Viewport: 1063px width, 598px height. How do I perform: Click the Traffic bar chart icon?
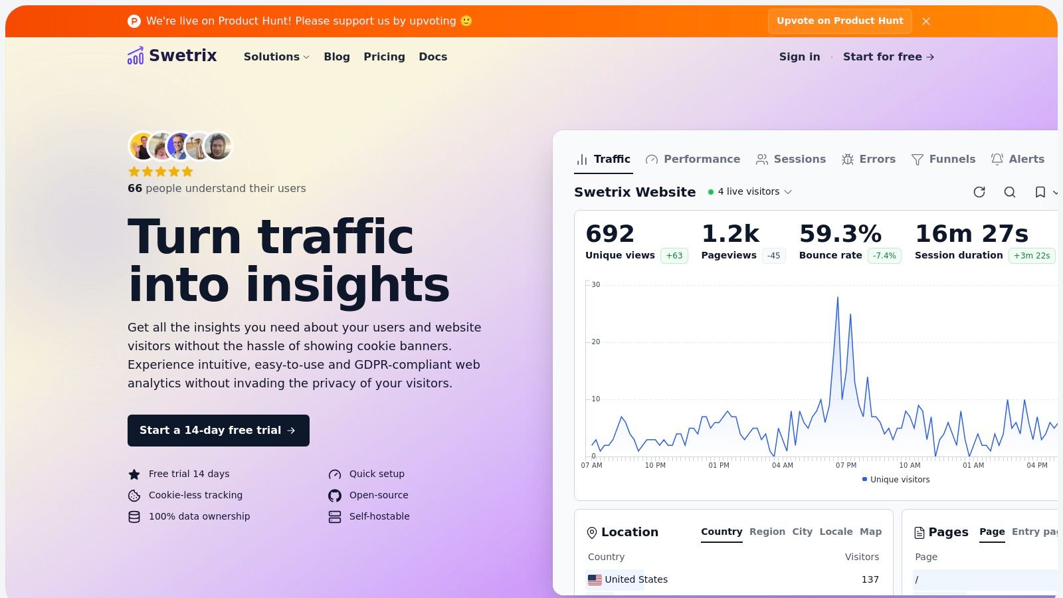[582, 159]
